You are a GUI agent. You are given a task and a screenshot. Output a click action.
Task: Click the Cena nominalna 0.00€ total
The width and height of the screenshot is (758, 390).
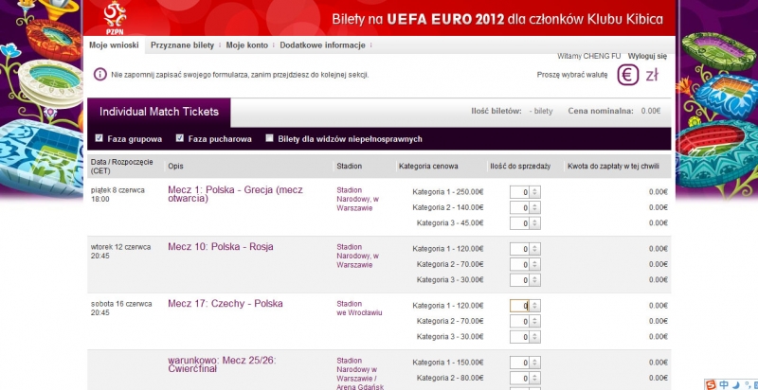[x=614, y=111]
